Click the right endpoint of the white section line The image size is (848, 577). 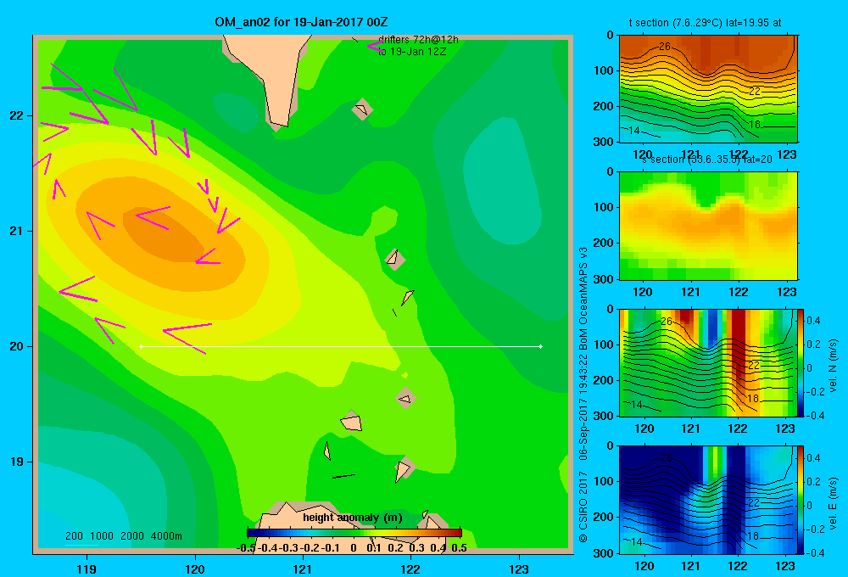[540, 346]
